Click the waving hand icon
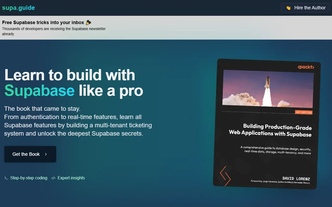332x207 pixels. [288, 8]
